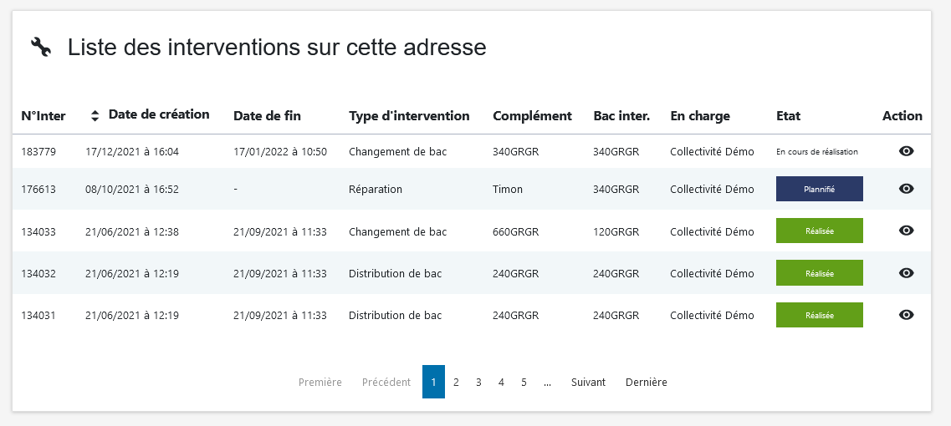Click Réalisée badge for intervention 134031
This screenshot has height=426, width=951.
(x=819, y=315)
